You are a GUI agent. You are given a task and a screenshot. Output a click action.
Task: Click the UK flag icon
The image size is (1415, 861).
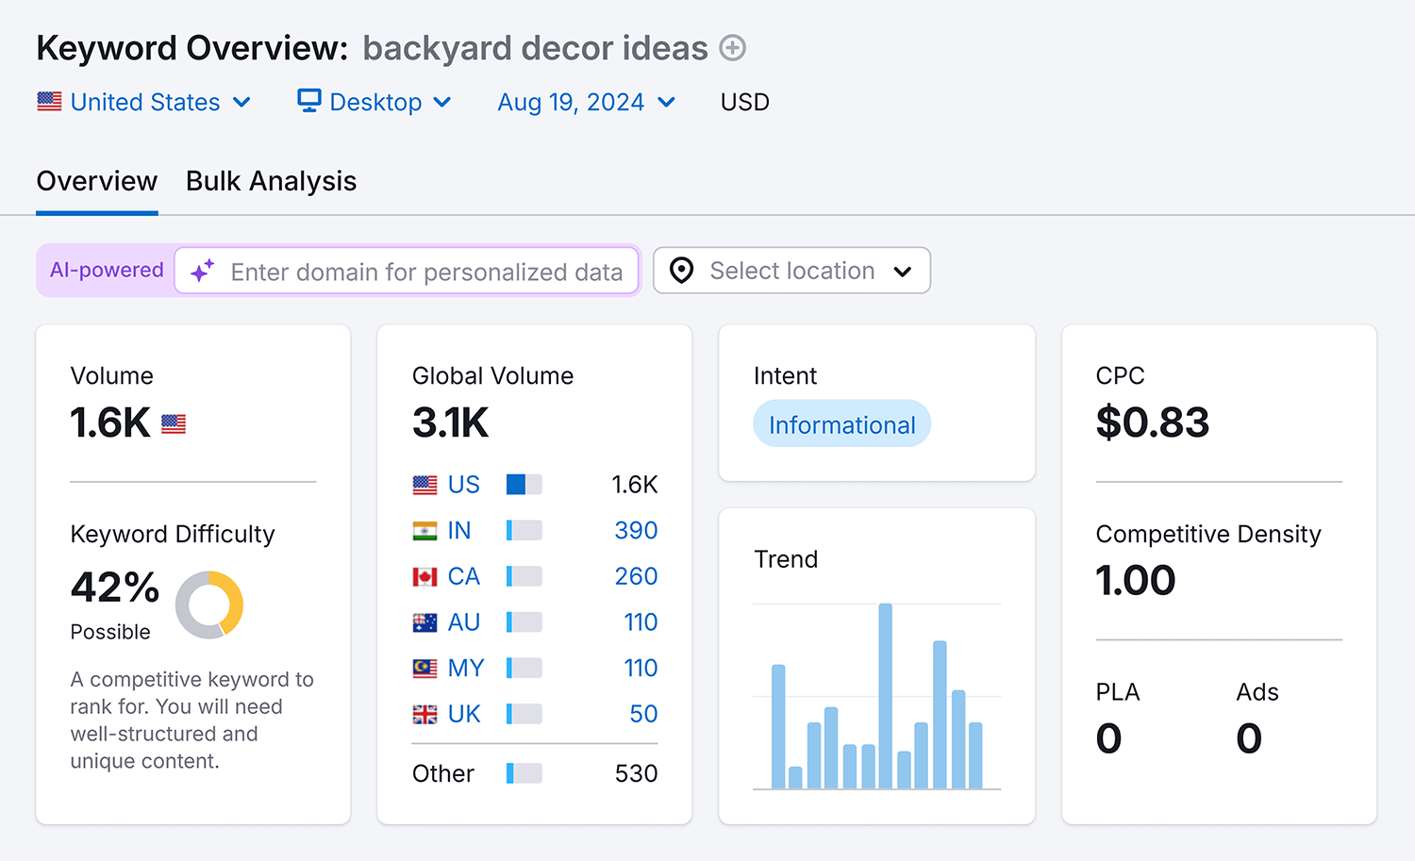(424, 714)
